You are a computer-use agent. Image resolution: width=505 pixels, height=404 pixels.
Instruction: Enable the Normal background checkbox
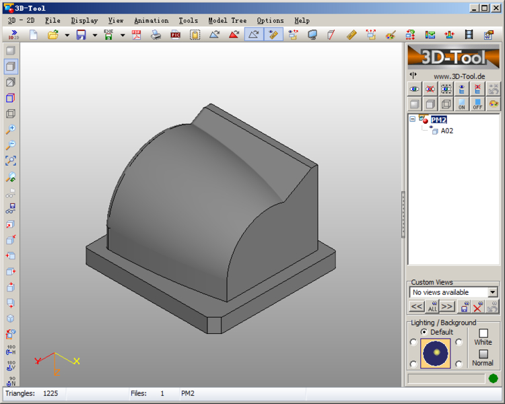tap(483, 354)
